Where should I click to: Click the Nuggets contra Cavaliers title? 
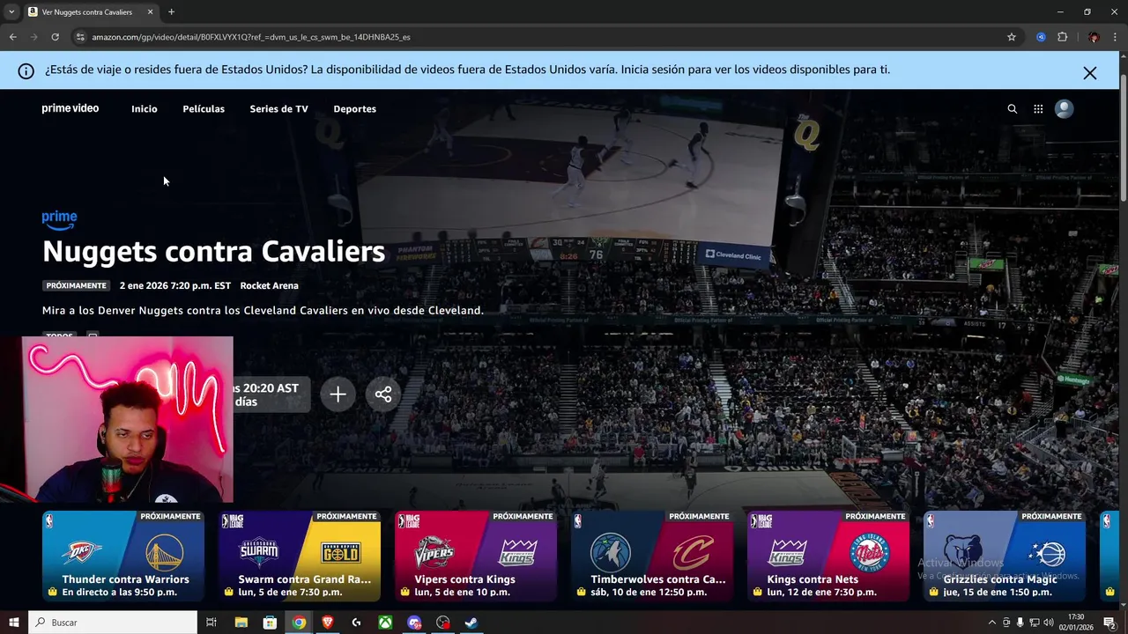(213, 252)
